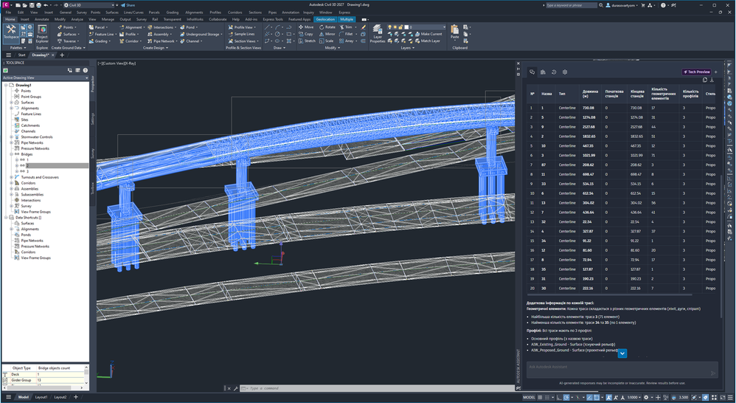Open the Prospector side tab in Toolspace

pos(92,83)
